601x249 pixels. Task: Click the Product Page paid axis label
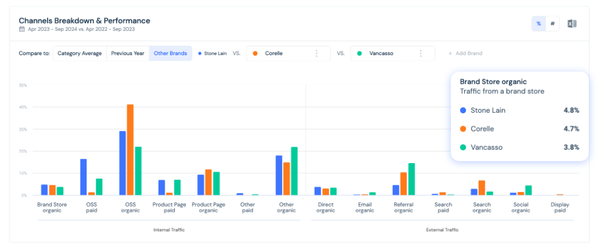pyautogui.click(x=169, y=207)
